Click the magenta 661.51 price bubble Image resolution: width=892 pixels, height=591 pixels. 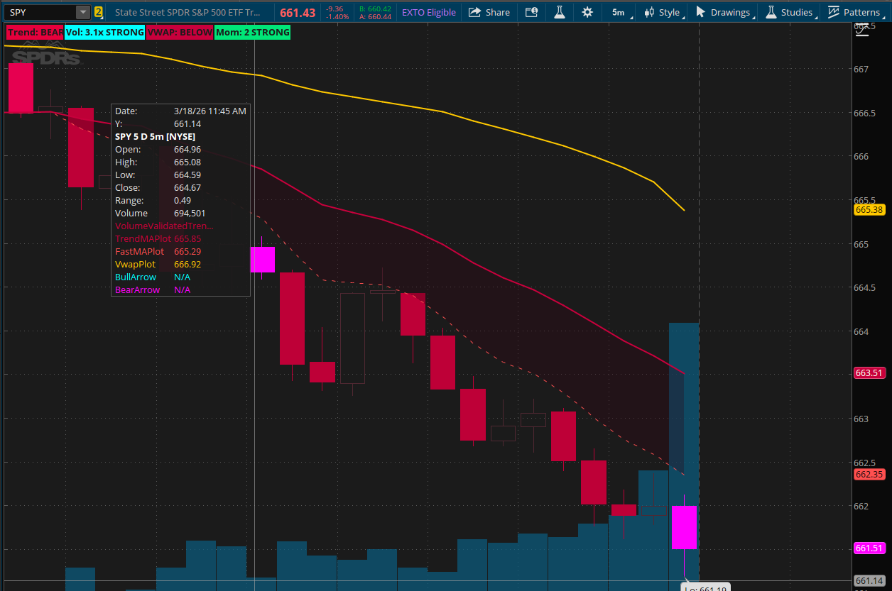869,548
